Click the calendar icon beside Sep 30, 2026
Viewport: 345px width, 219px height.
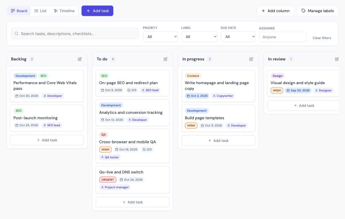tap(288, 90)
